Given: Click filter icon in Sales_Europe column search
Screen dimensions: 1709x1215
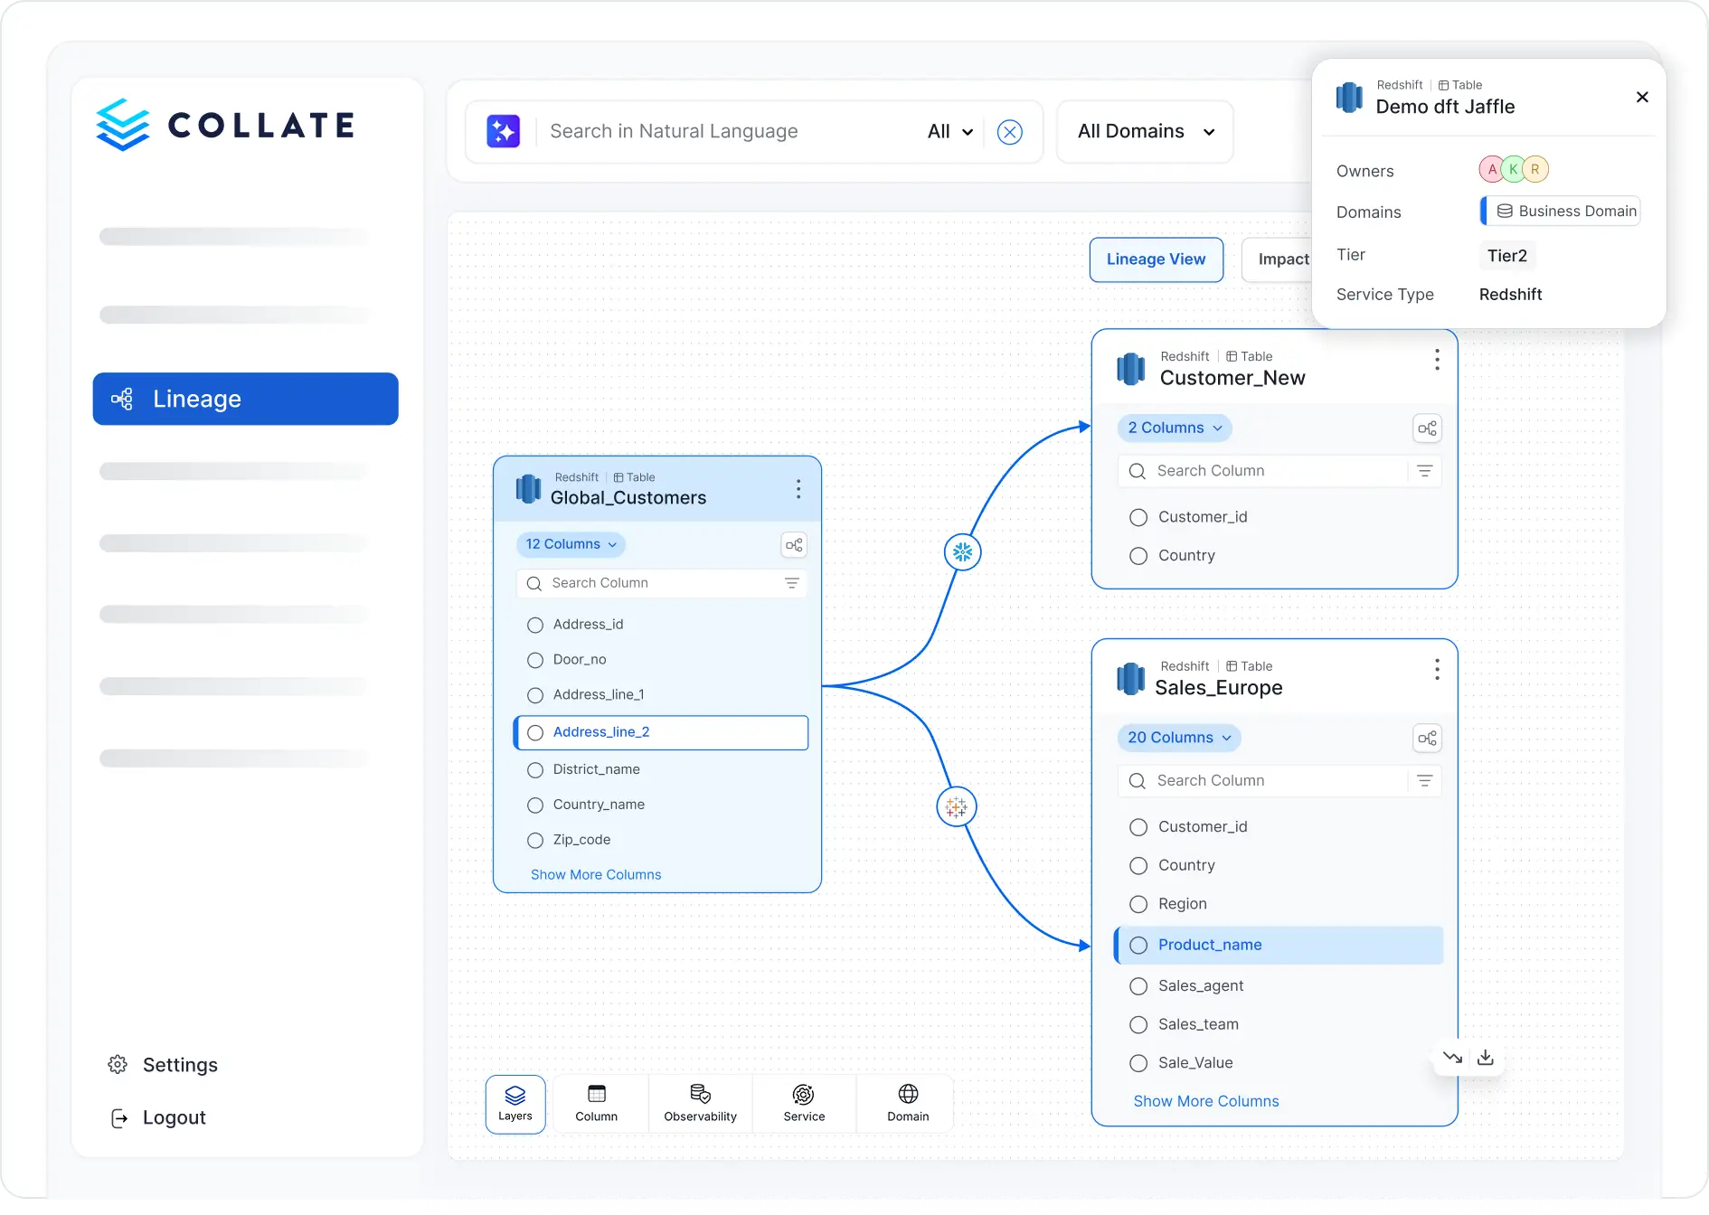Looking at the screenshot, I should [x=1424, y=781].
